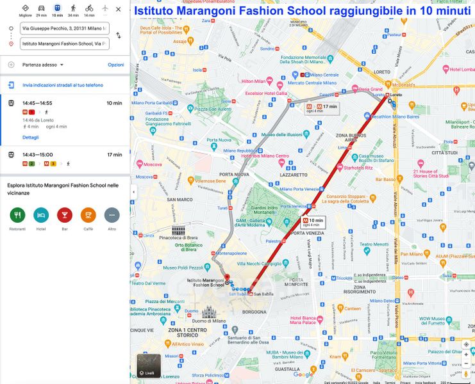Open the Livelli map layers thumbnail
Image resolution: width=475 pixels, height=384 pixels.
click(149, 365)
